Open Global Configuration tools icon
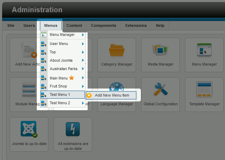 (161, 89)
